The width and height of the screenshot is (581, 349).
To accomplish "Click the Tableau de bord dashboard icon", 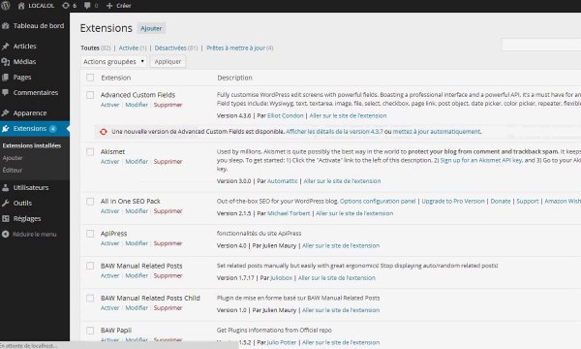I will [x=5, y=25].
